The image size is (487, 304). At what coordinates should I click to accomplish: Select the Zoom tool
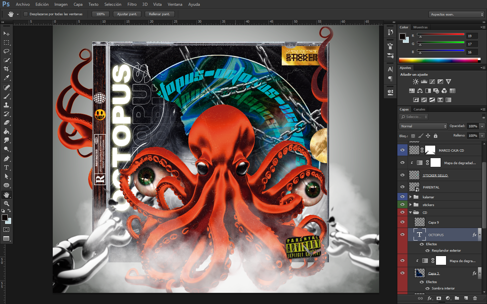tap(6, 204)
